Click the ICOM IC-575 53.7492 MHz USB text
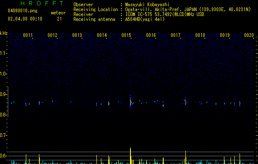 click(164, 14)
